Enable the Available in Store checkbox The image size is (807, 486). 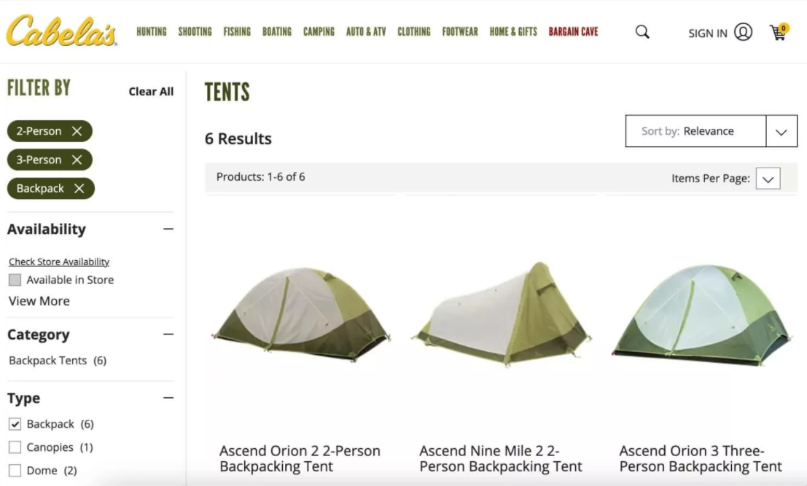click(x=15, y=280)
